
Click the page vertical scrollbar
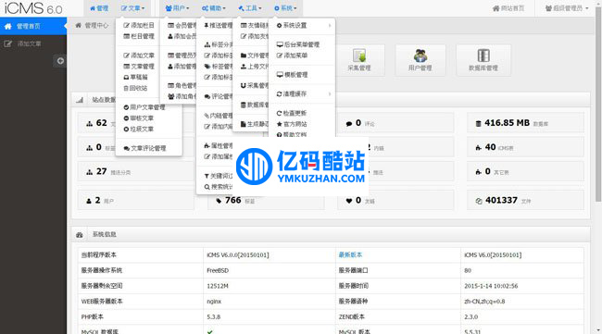pos(598,105)
